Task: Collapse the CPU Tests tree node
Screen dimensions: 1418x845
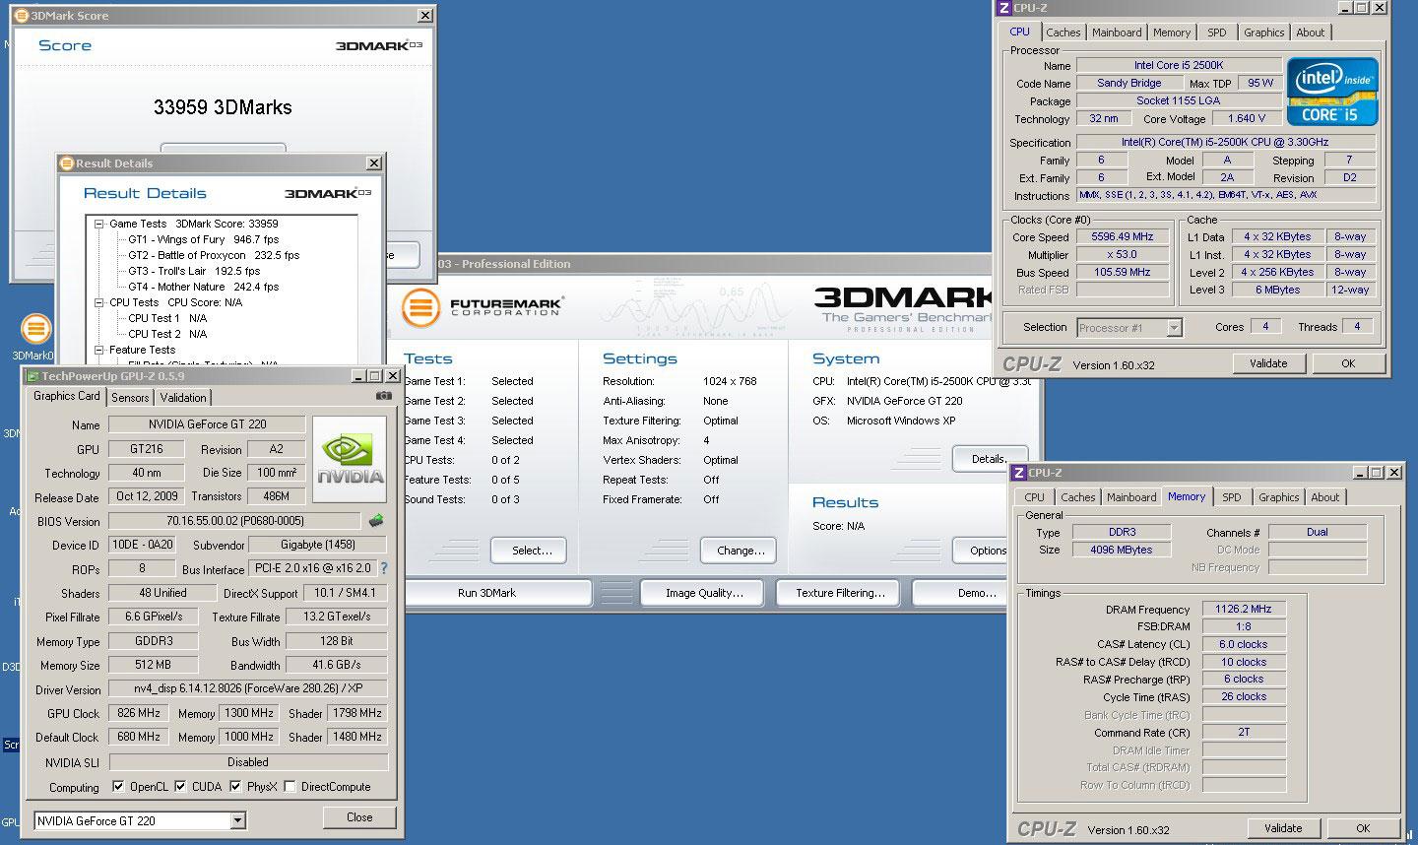Action: click(x=99, y=302)
